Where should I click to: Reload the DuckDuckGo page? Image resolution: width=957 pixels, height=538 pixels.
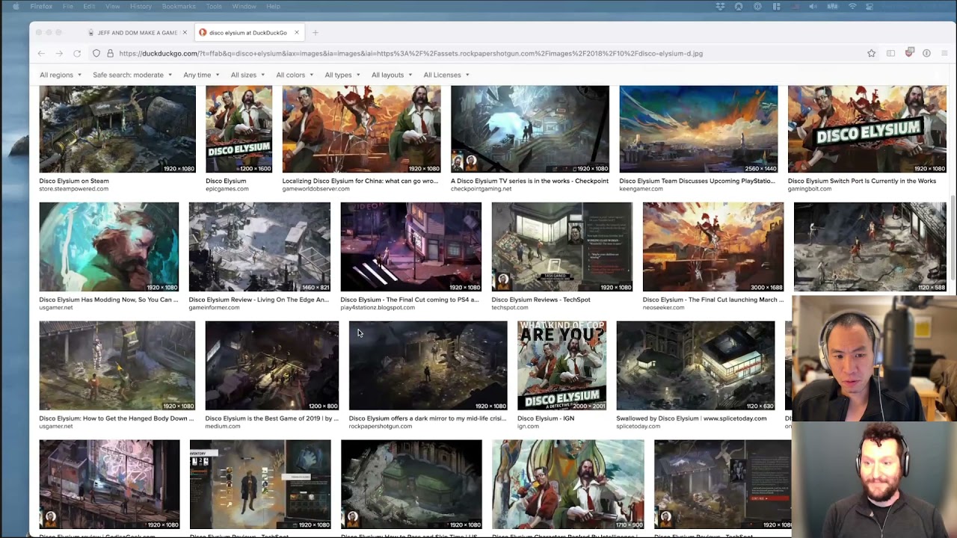(x=77, y=54)
